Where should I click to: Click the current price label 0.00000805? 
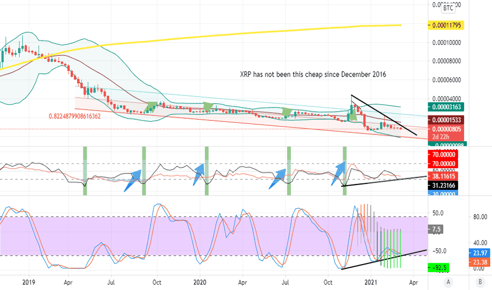click(x=446, y=129)
